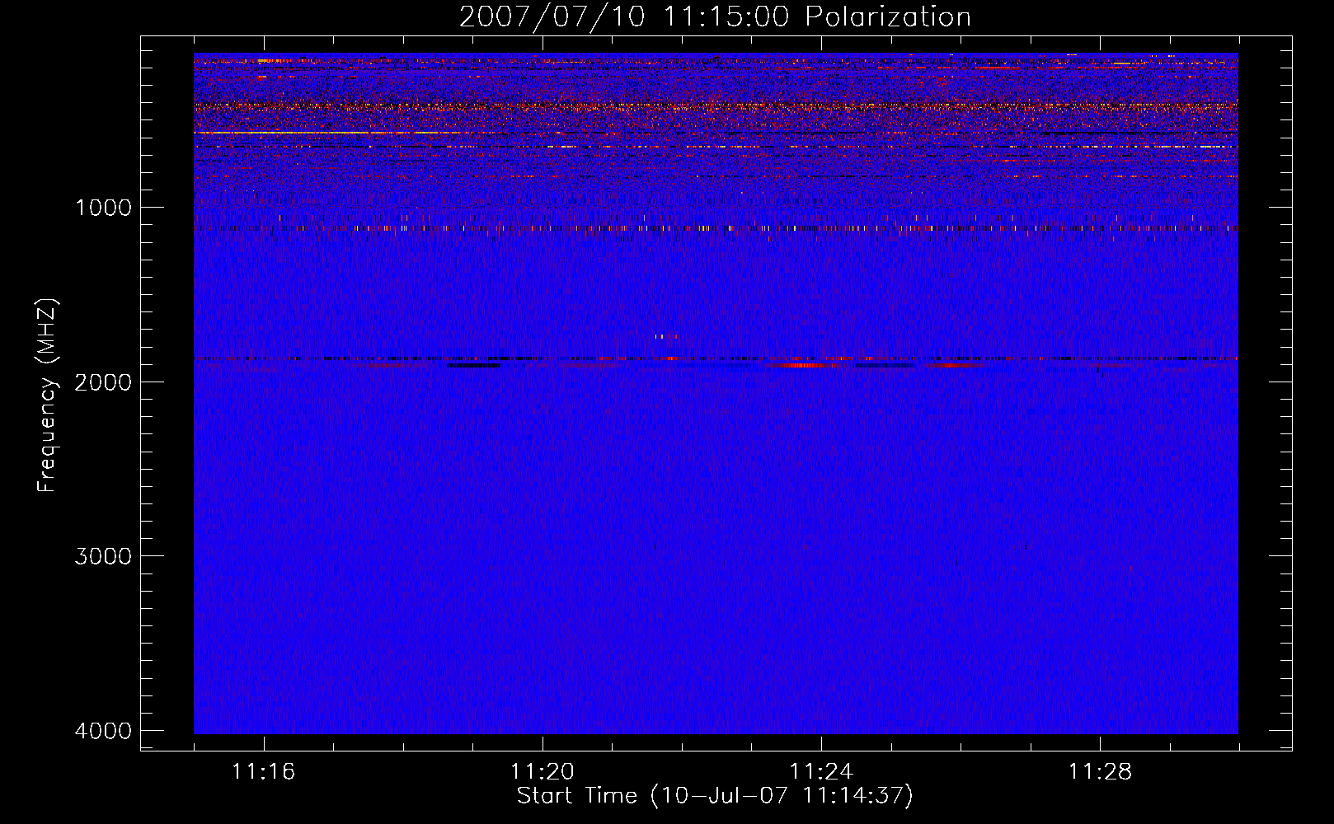
Task: Click the '3000' frequency tick label
Action: pyautogui.click(x=103, y=556)
